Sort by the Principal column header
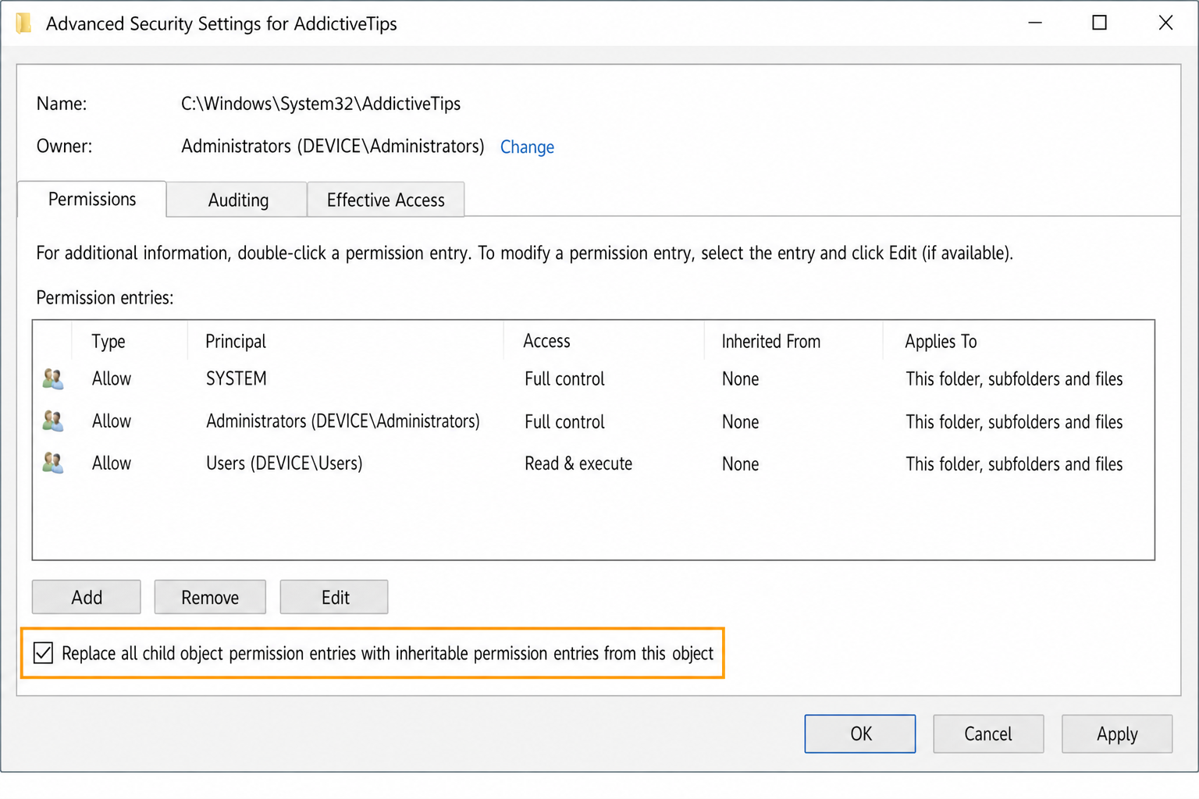Image resolution: width=1199 pixels, height=799 pixels. [x=236, y=341]
